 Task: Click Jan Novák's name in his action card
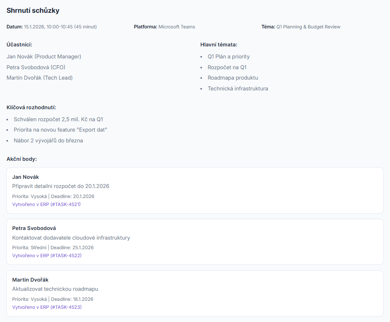point(26,177)
